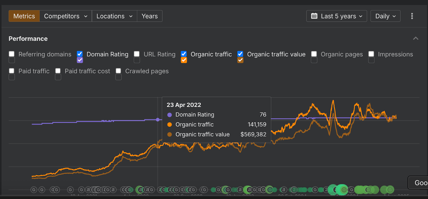Click the rightmost G marker on the timeline
Viewport: 428px width, 199px height.
(x=390, y=190)
